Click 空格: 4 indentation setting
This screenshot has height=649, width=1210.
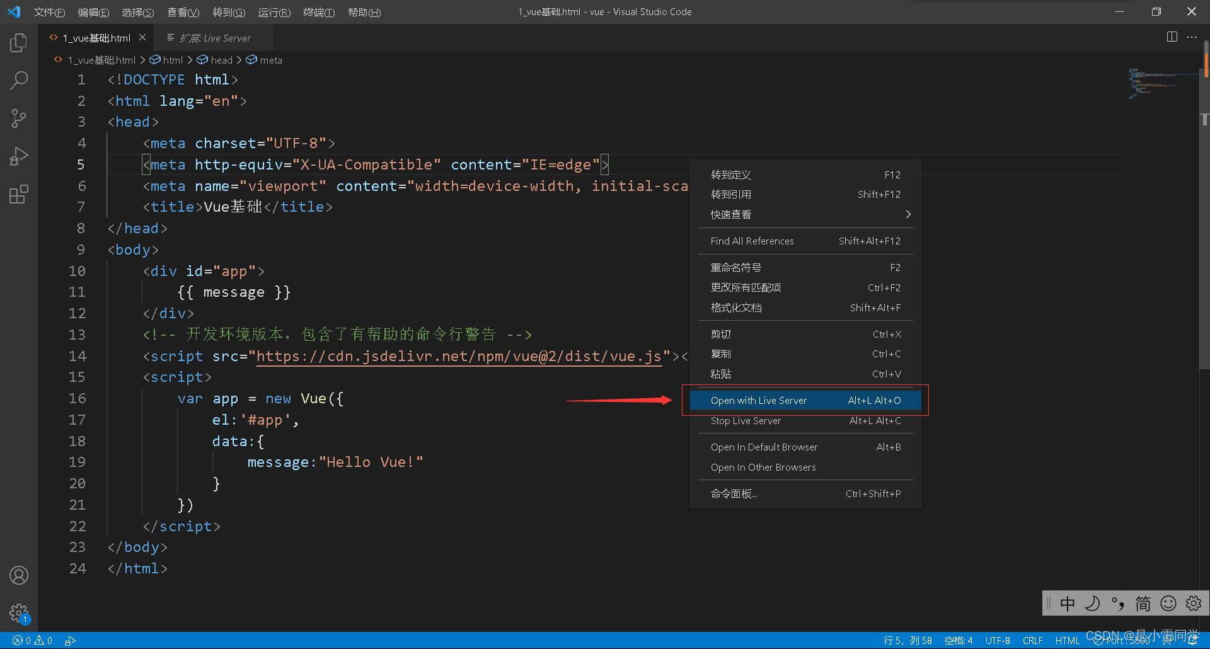pyautogui.click(x=959, y=640)
